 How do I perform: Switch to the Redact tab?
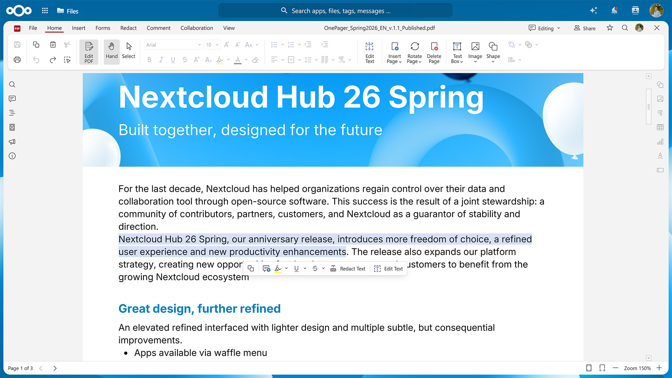(128, 28)
